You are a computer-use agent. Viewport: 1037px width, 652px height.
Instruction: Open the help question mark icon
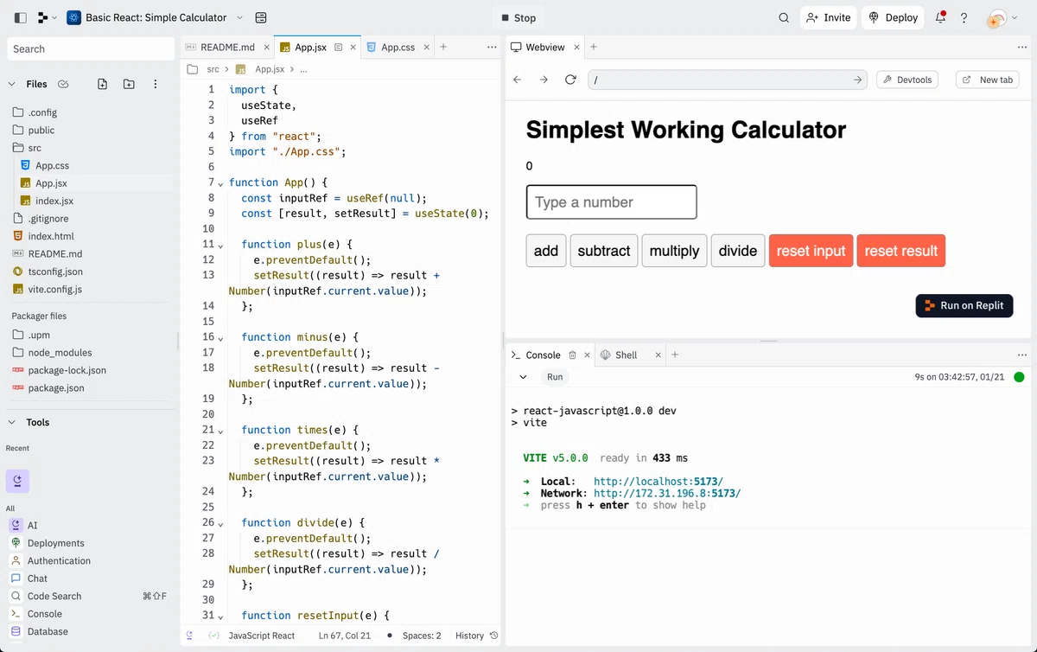click(x=964, y=17)
